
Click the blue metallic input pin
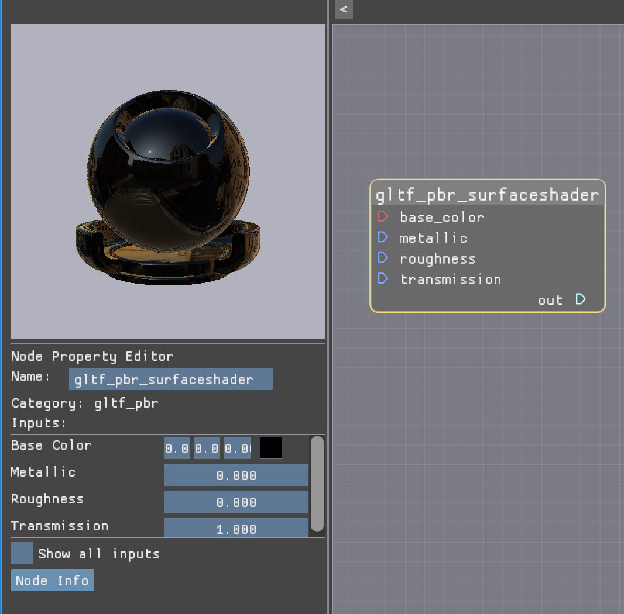[383, 237]
